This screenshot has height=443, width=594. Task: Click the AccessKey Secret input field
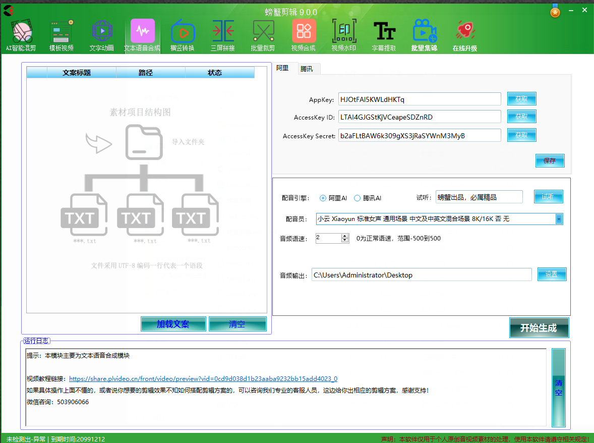[420, 136]
